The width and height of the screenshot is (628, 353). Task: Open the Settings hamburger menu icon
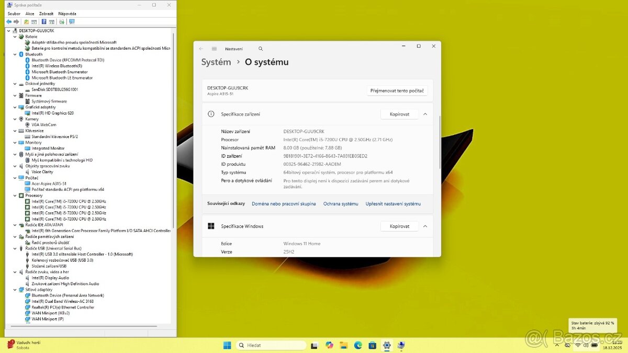(215, 48)
